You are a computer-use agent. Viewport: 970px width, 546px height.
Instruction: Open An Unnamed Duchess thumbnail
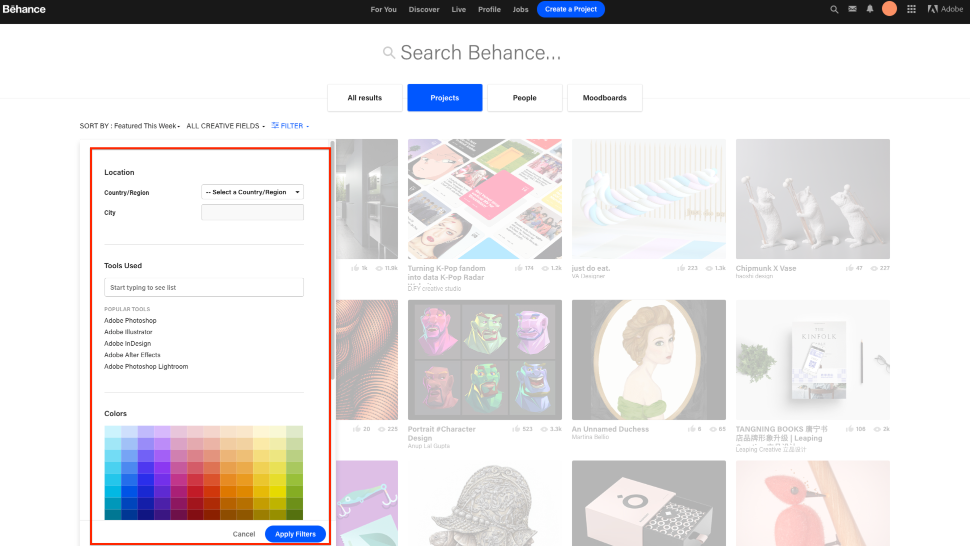point(648,360)
